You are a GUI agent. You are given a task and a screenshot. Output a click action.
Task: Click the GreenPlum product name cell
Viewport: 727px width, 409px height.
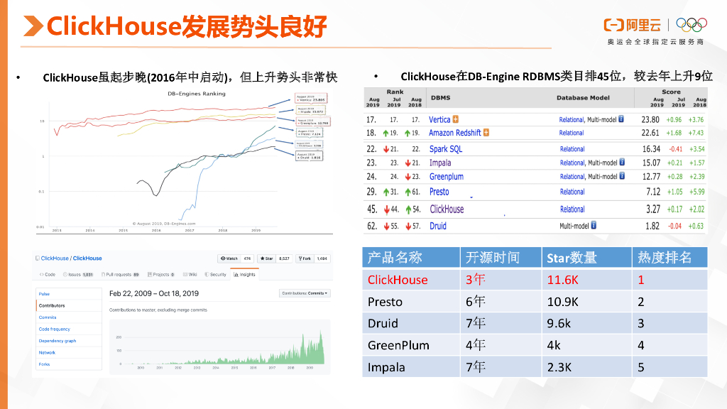click(411, 346)
